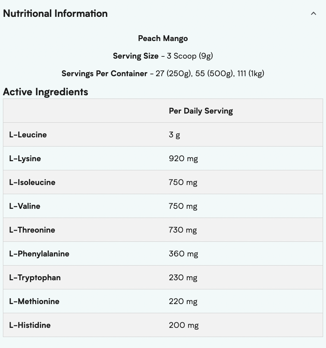
Task: Select the L-Methionine row label
Action: click(x=34, y=301)
